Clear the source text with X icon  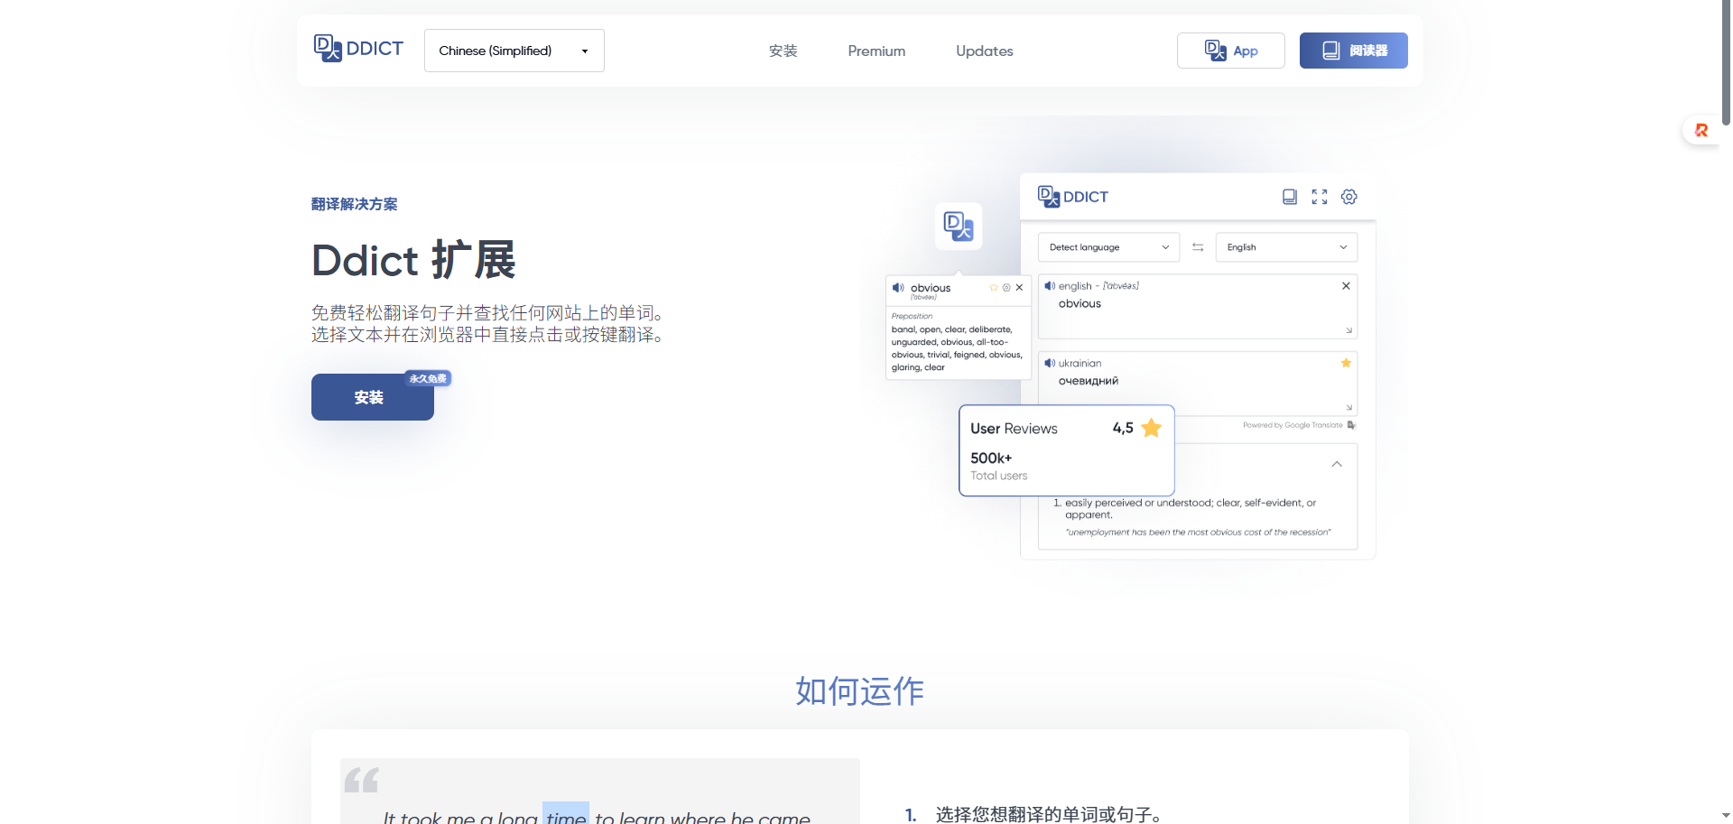tap(1346, 286)
